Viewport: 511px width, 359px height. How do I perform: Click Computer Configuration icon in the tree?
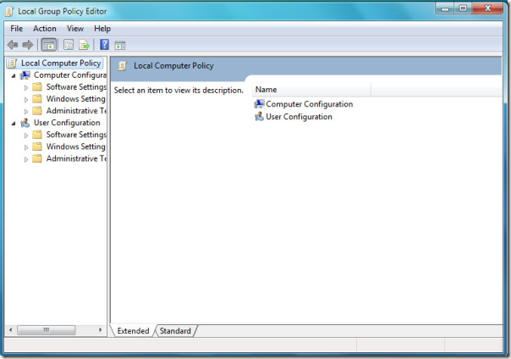click(25, 75)
